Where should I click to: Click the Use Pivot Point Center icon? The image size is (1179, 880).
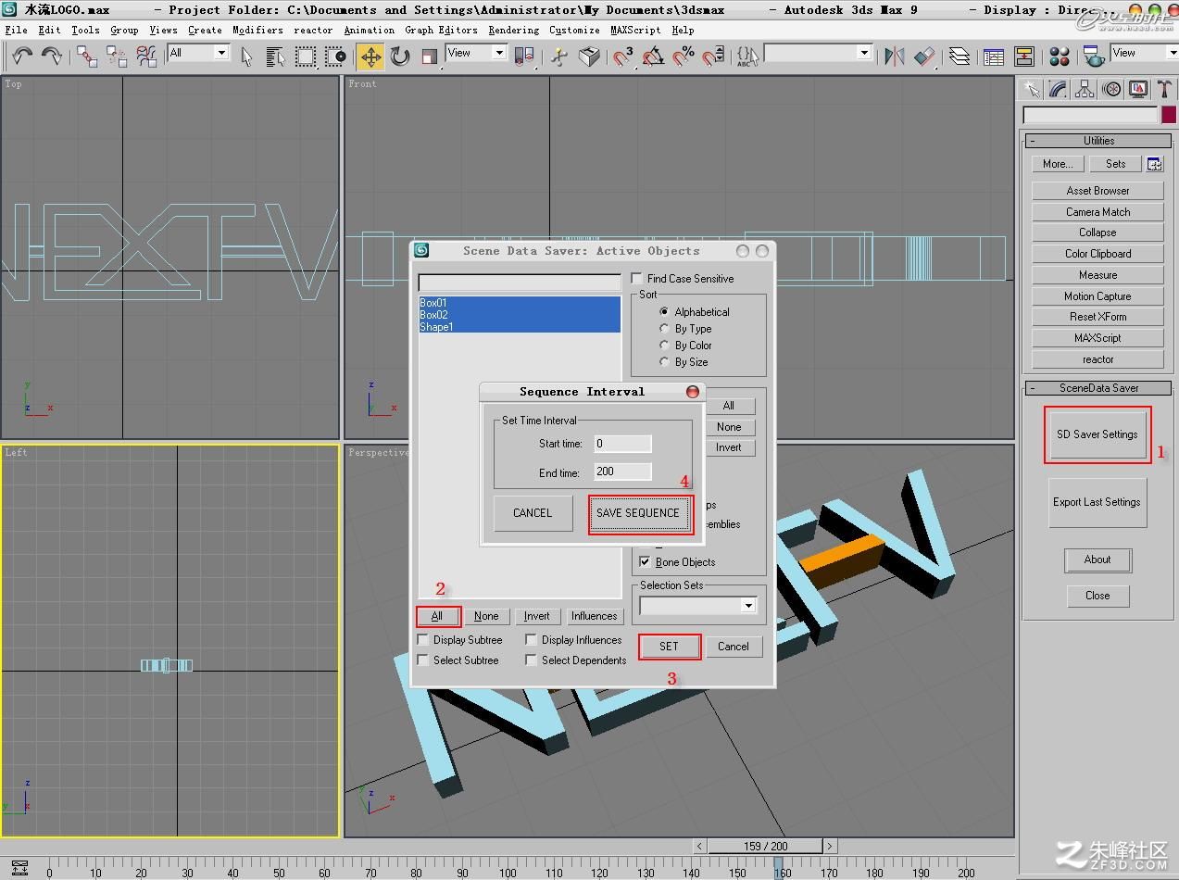(524, 57)
